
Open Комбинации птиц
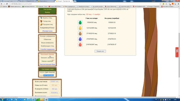[x=48, y=46]
